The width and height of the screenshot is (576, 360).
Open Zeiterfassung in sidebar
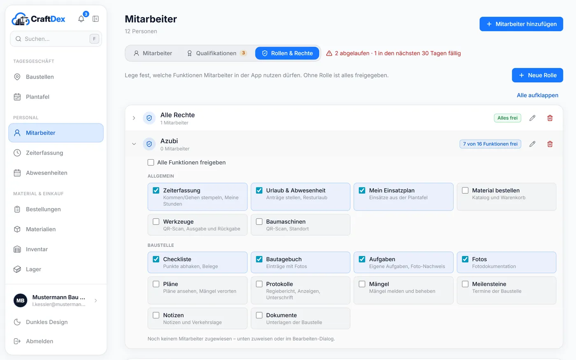56,153
